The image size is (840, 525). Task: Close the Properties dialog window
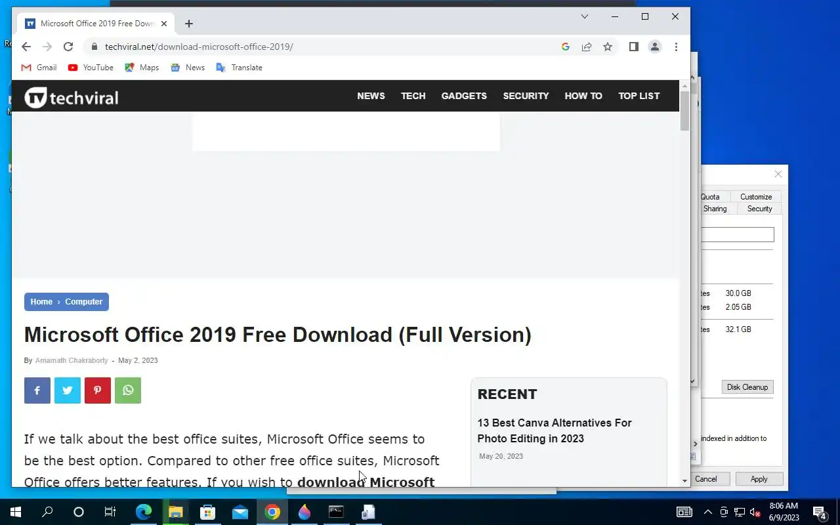(x=778, y=174)
